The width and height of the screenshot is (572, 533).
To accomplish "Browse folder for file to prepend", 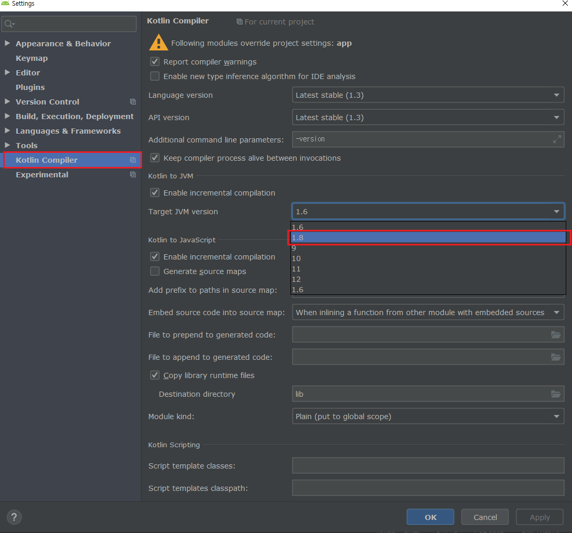I will point(555,335).
